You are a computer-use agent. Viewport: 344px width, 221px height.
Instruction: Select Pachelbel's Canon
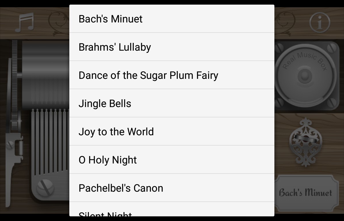(x=172, y=188)
